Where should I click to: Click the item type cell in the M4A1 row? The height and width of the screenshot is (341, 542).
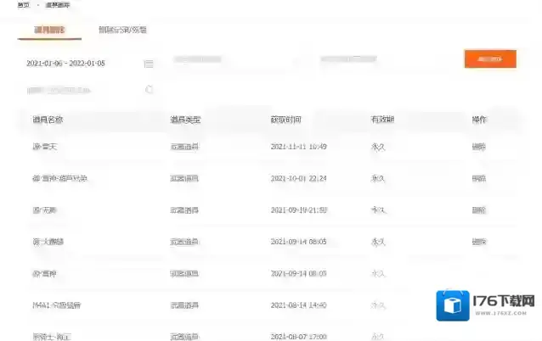[184, 305]
